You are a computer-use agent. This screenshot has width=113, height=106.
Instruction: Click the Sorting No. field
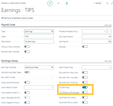click(97, 42)
